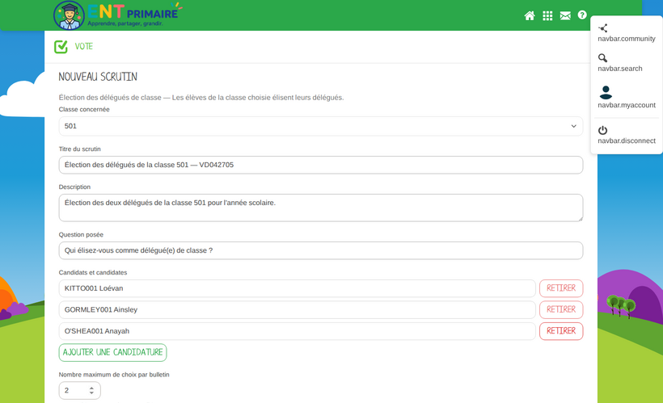
Task: Remove candidate O'SHEA001 Anayah with Retirer
Action: [x=561, y=331]
